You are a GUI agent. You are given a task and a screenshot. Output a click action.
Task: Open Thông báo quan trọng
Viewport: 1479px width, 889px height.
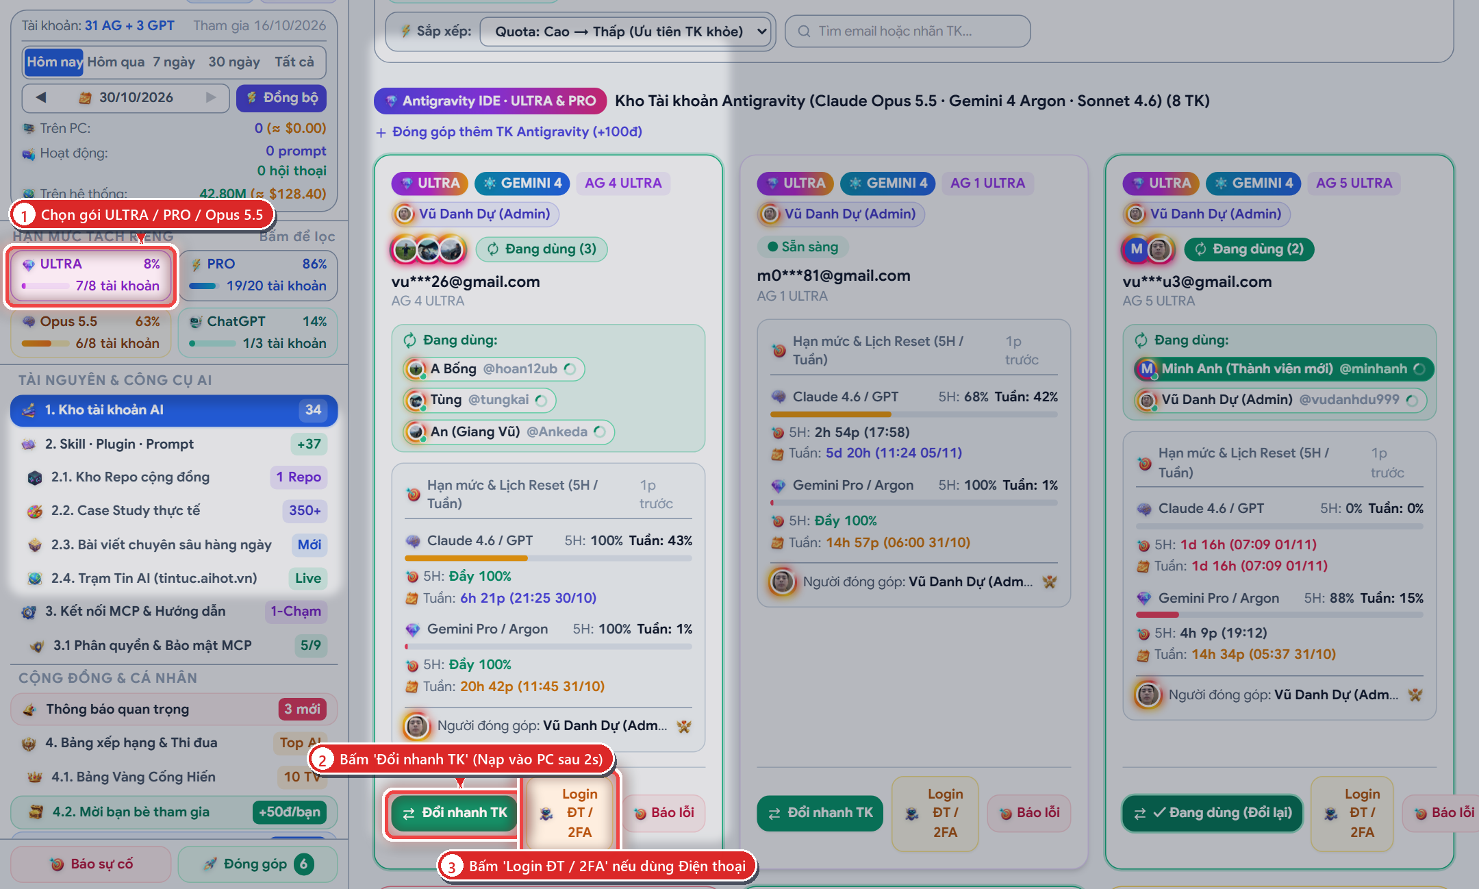[x=174, y=710]
